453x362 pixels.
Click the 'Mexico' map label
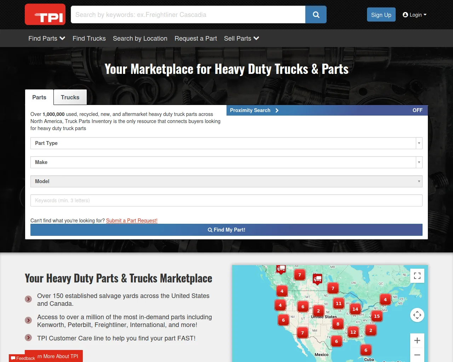(321, 355)
